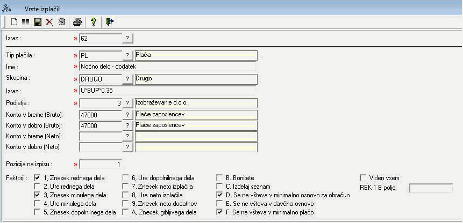Click the 'Plača' description box
Viewport: 463px width, 223px height.
coord(196,55)
